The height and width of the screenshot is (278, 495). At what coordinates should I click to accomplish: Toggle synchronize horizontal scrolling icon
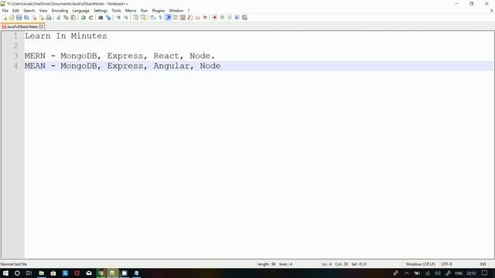click(x=143, y=17)
